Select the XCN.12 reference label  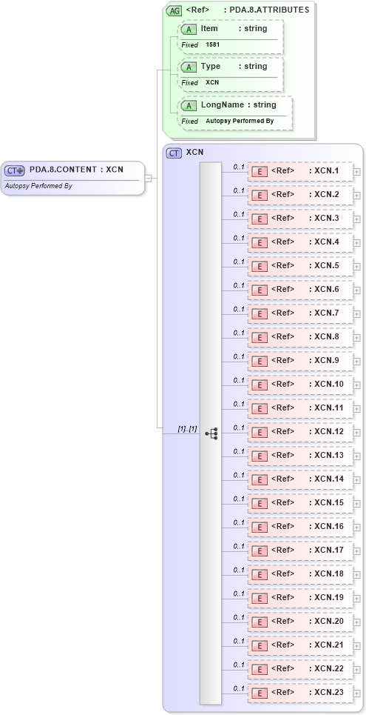[308, 431]
